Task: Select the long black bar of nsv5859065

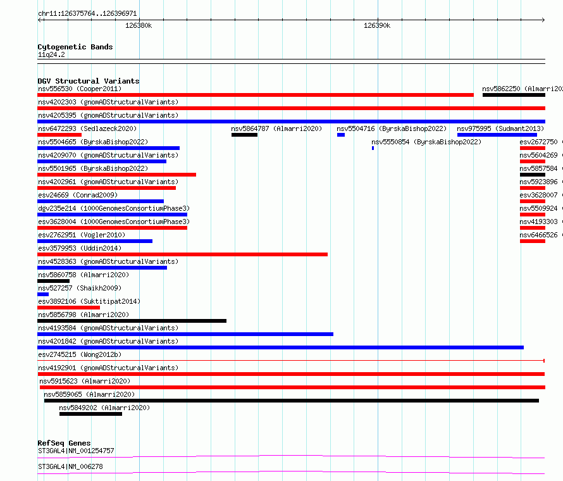Action: point(292,401)
